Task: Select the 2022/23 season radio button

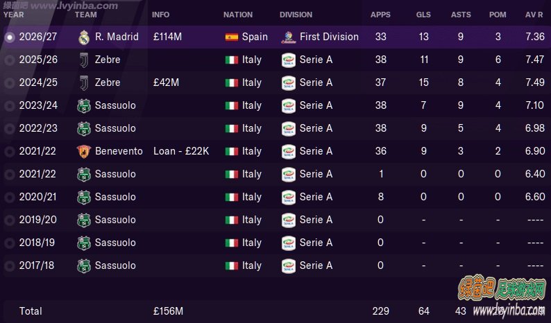Action: [10, 128]
